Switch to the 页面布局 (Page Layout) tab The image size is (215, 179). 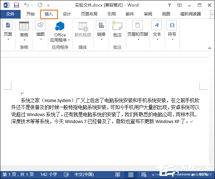(x=89, y=14)
